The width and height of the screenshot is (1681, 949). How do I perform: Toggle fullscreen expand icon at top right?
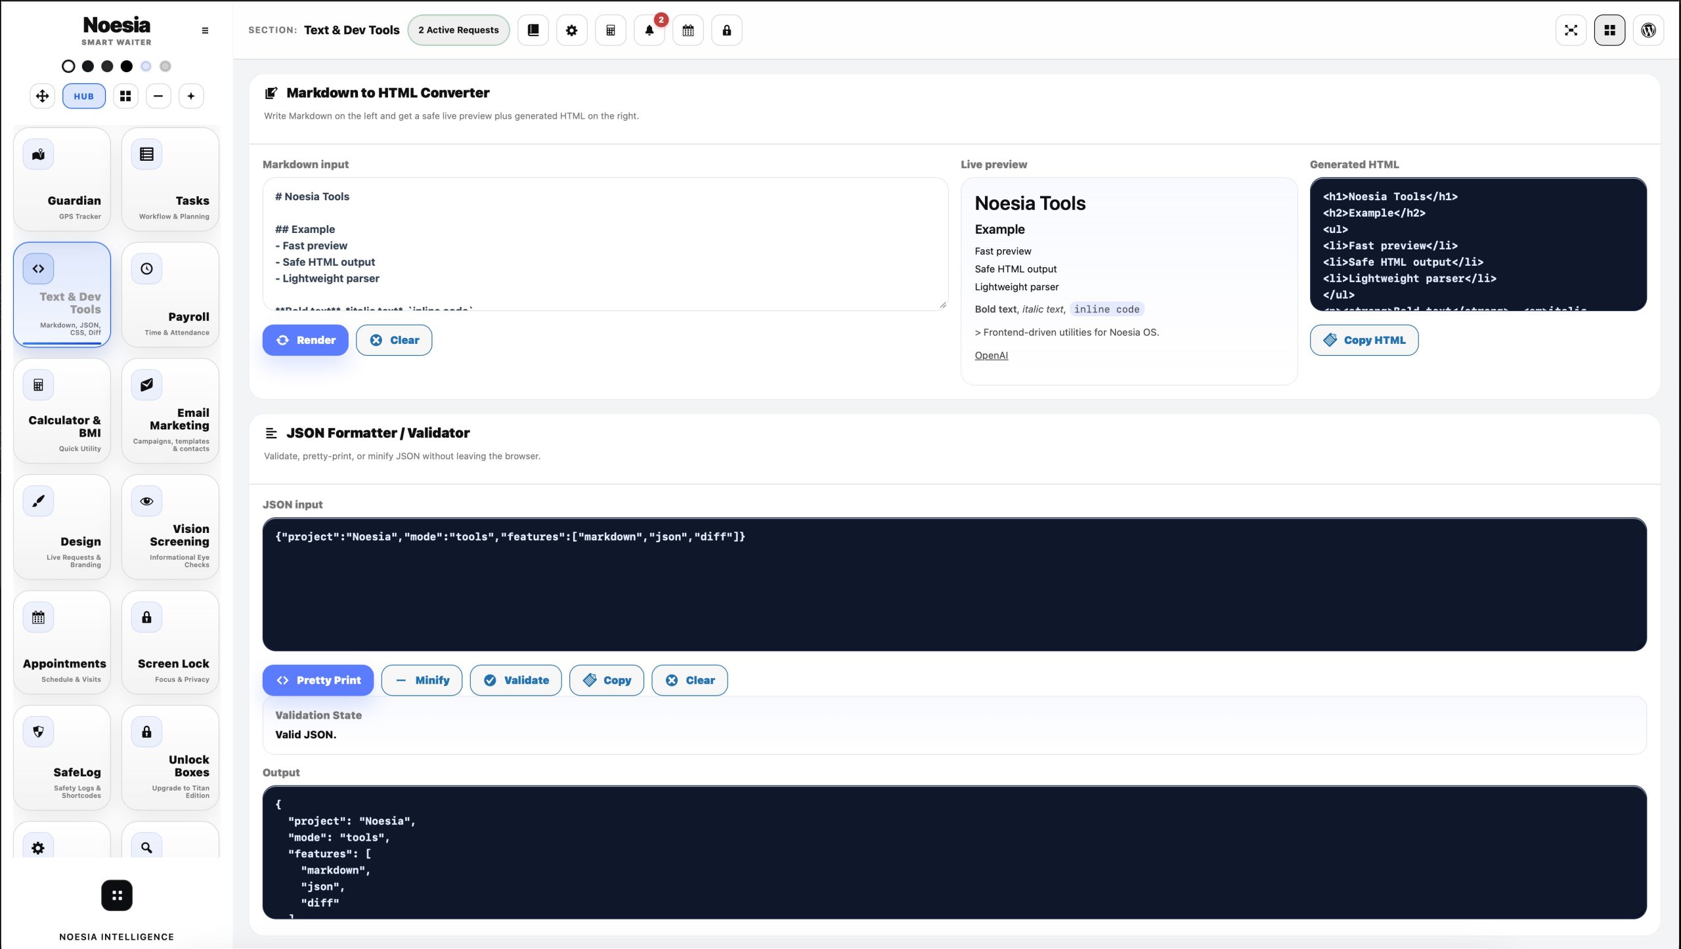tap(1571, 30)
